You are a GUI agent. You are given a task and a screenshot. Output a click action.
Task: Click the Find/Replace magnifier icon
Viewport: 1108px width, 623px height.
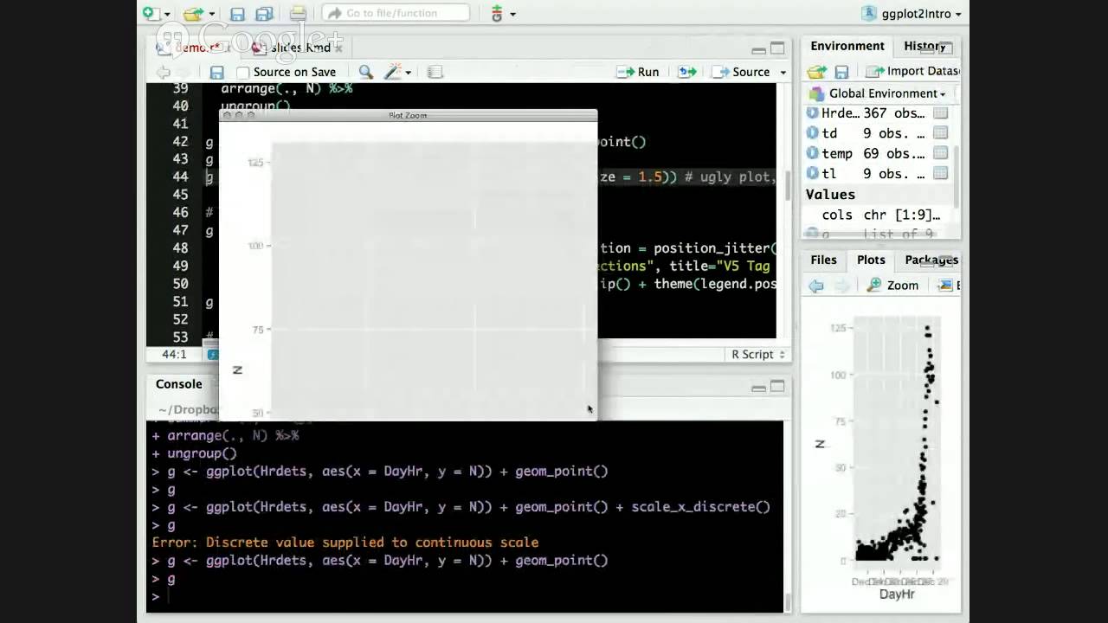click(x=366, y=72)
